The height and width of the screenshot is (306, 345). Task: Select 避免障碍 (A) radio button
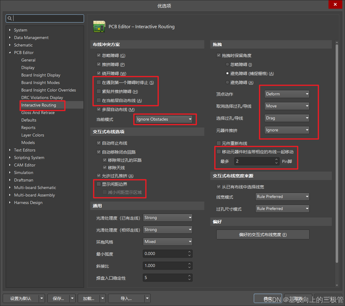(227, 82)
